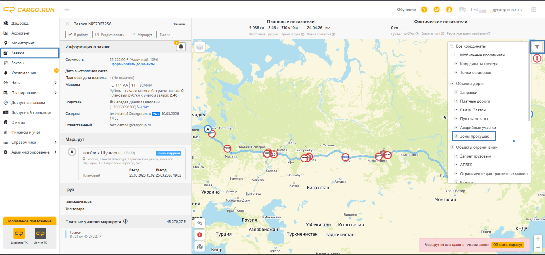Toggle Платные дороги checkbox
This screenshot has height=255, width=545.
[456, 101]
